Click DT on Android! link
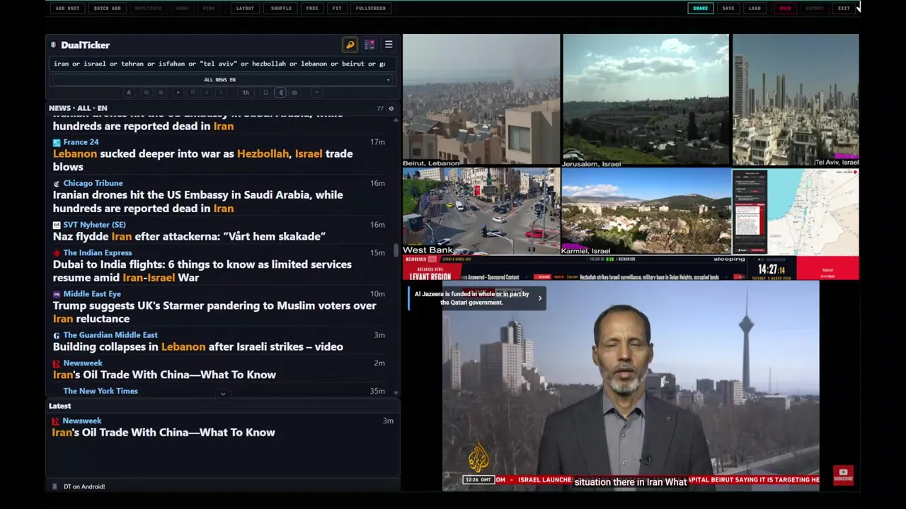The image size is (906, 509). (x=84, y=486)
